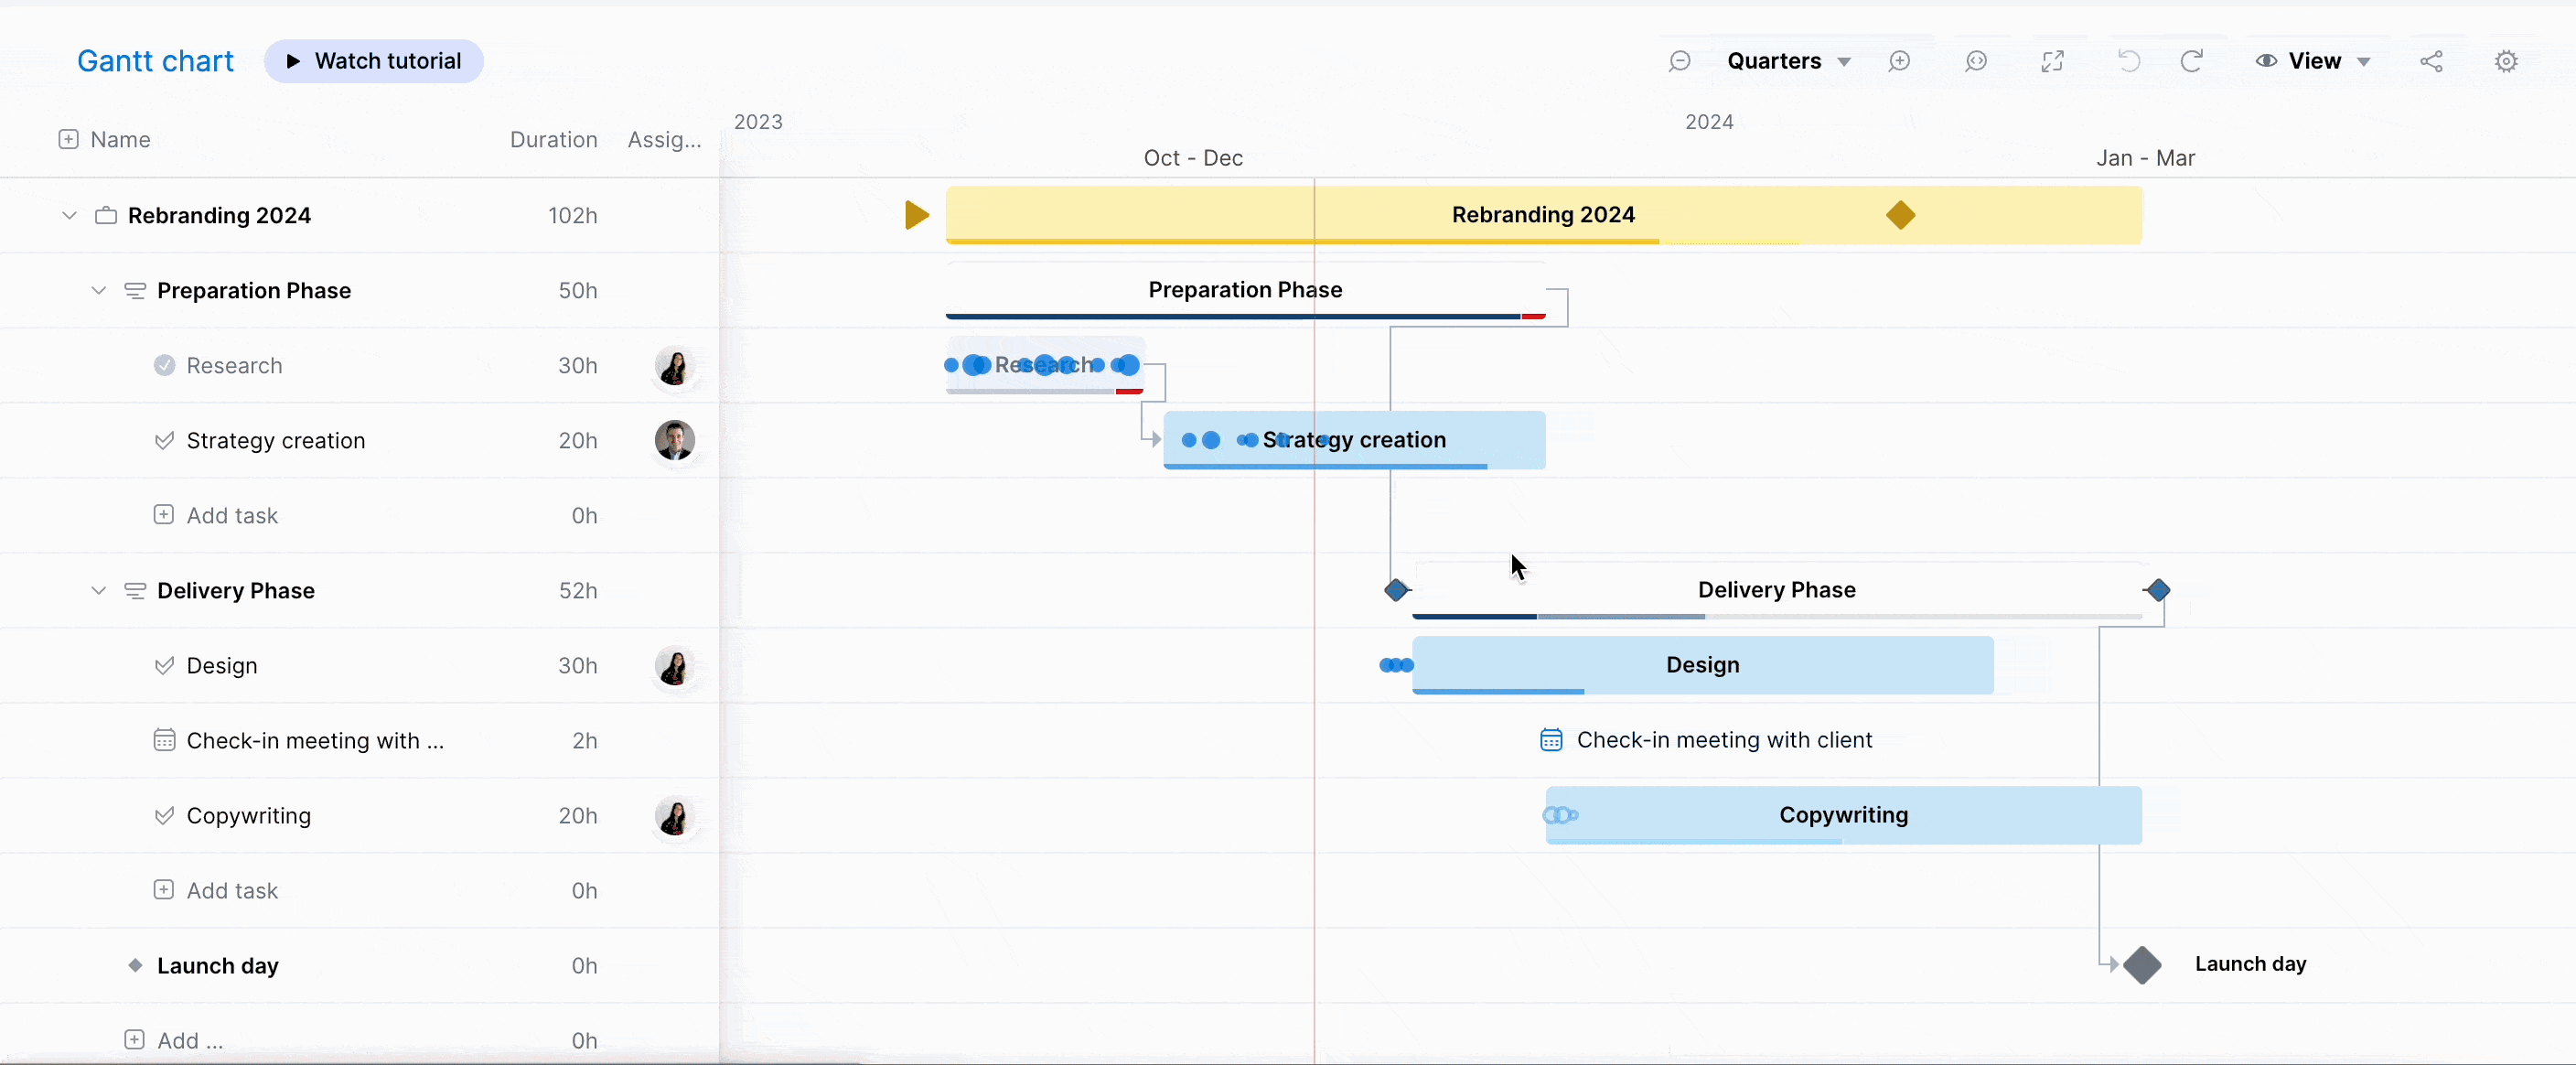Click the 50h duration of Preparation Phase
This screenshot has height=1065, width=2576.
pos(577,290)
